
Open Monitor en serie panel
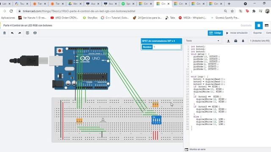coord(195,149)
